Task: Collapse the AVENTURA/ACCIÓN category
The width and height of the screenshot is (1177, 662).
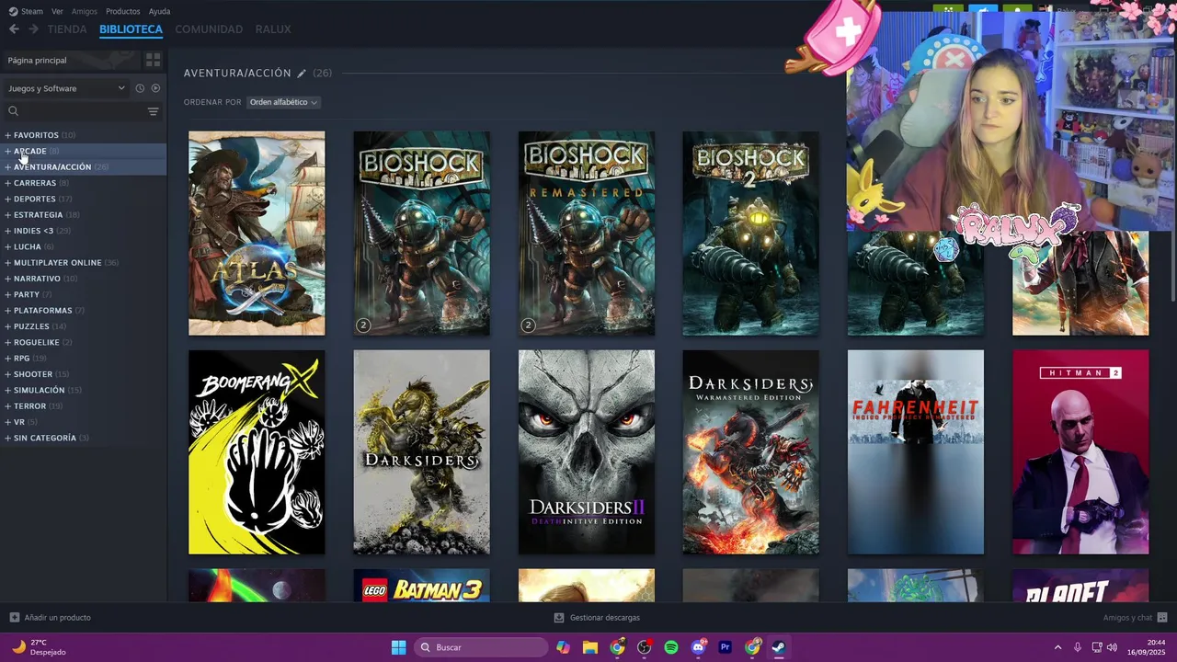Action: pos(7,167)
